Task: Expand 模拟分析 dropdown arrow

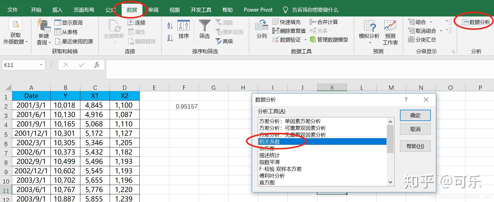Action: (370, 43)
